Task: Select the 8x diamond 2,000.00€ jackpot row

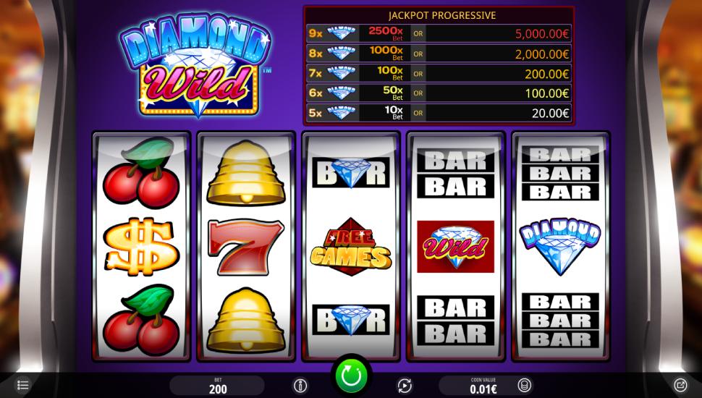Action: point(439,54)
